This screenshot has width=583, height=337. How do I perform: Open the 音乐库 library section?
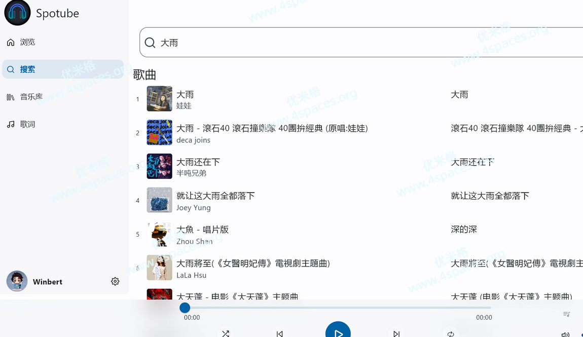pos(31,97)
